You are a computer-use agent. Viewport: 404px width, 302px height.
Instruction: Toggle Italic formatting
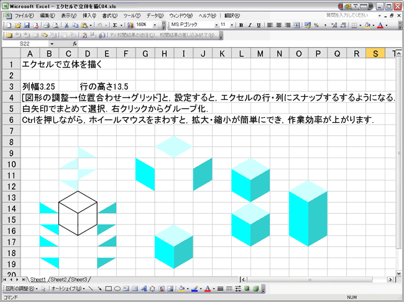pyautogui.click(x=250, y=25)
